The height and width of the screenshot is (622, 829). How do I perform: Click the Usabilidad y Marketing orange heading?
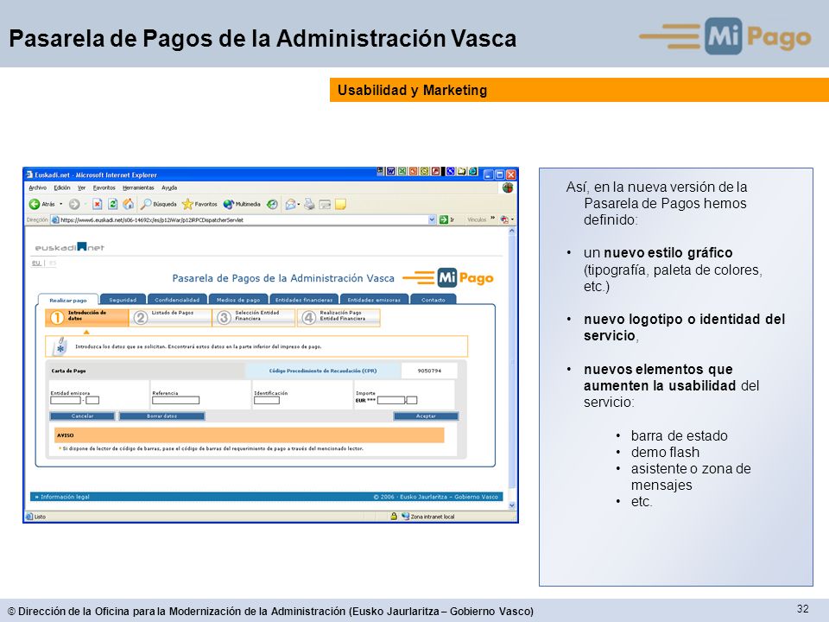pos(413,90)
